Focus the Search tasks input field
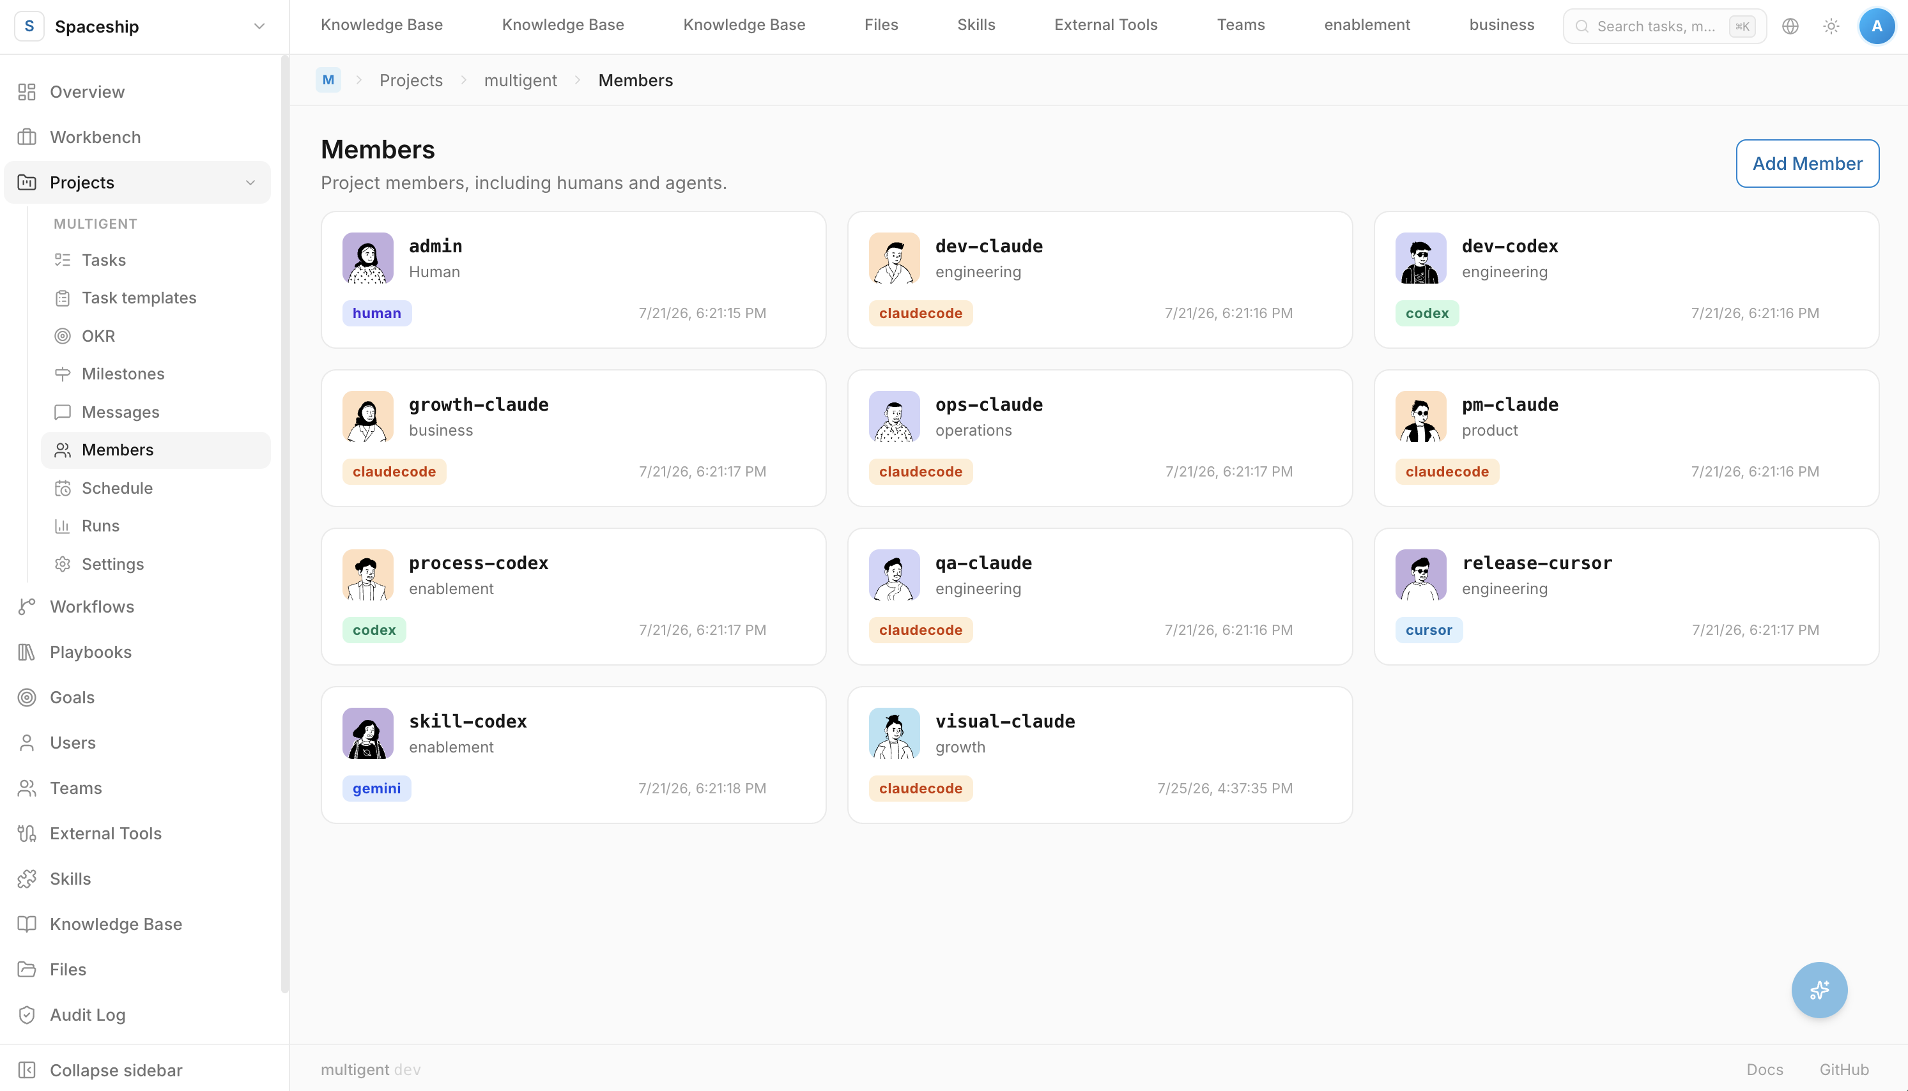The image size is (1908, 1091). tap(1665, 26)
